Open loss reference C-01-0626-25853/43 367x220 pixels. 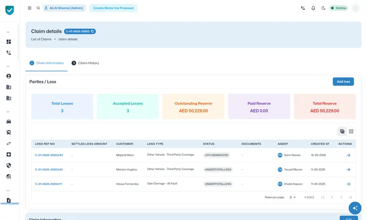49,155
